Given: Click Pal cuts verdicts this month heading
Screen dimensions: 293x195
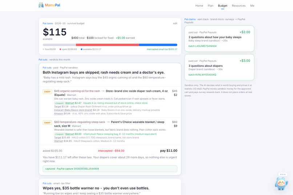Looking at the screenshot, I should tap(55, 60).
